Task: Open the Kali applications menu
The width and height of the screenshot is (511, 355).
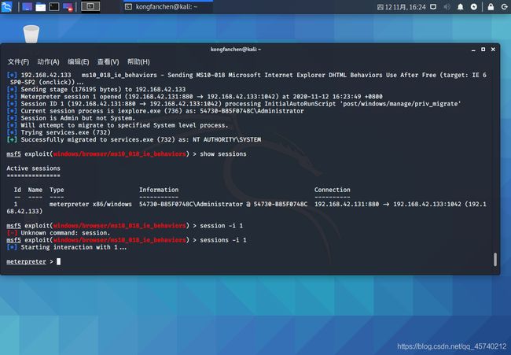Action: pyautogui.click(x=6, y=6)
